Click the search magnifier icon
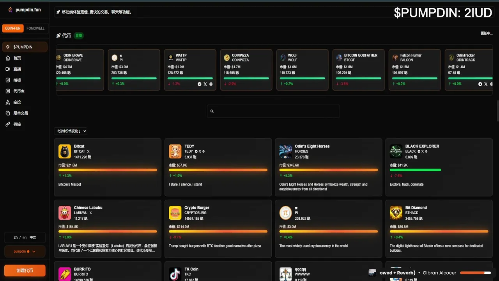The image size is (499, 281). 212,111
